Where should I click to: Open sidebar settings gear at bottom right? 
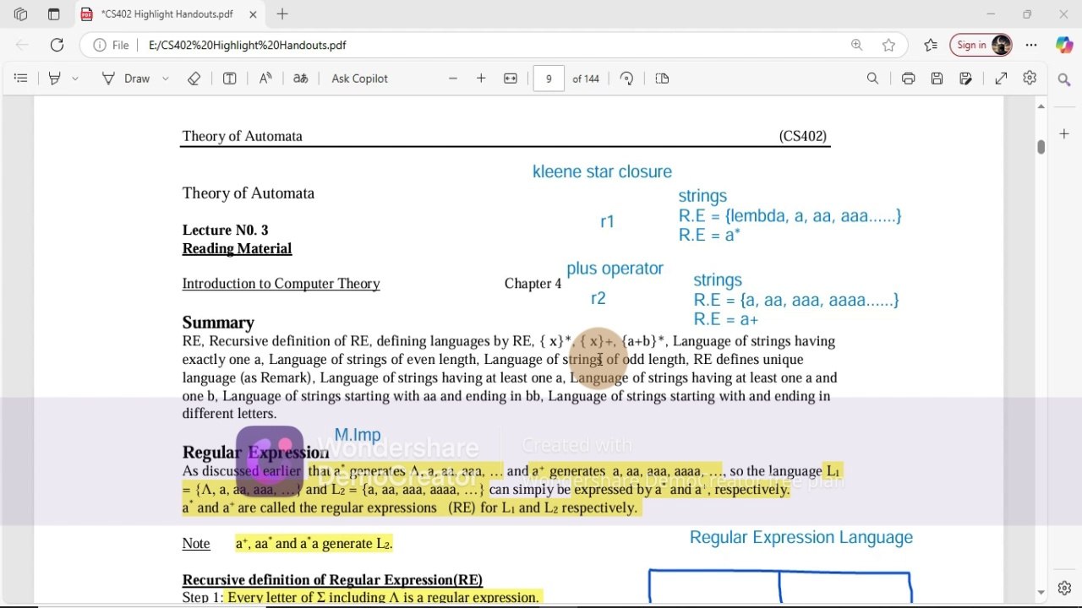[1064, 588]
